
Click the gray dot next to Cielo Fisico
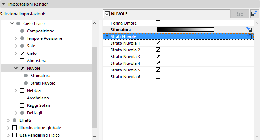(18, 23)
